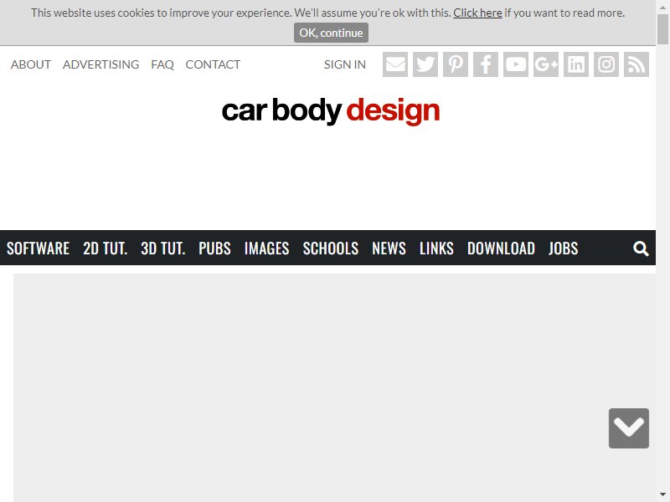The width and height of the screenshot is (670, 502).
Task: Subscribe via the RSS feed icon
Action: pyautogui.click(x=636, y=64)
